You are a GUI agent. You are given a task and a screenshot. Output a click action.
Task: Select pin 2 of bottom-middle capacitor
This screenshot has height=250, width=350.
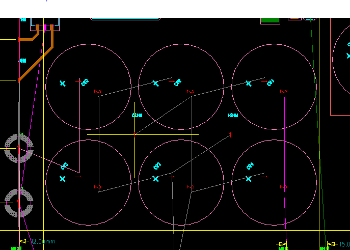[191, 187]
